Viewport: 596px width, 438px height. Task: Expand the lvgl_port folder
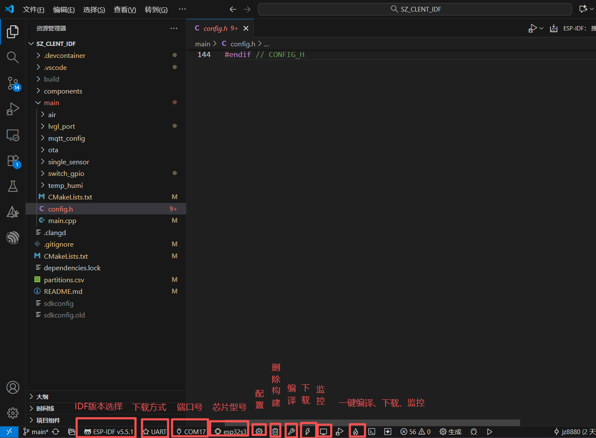tap(61, 126)
